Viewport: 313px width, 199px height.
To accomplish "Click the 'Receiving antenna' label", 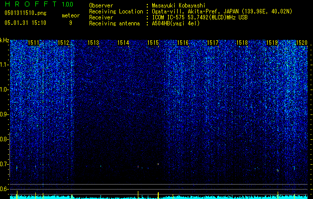I will coord(114,23).
